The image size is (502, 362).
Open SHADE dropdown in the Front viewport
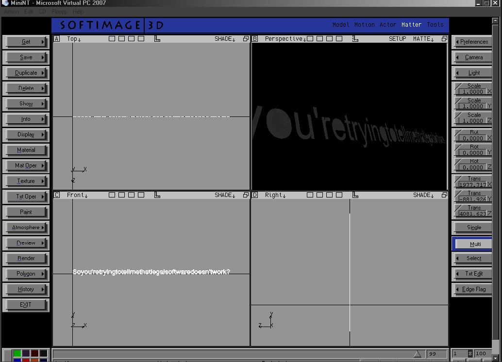coord(225,195)
